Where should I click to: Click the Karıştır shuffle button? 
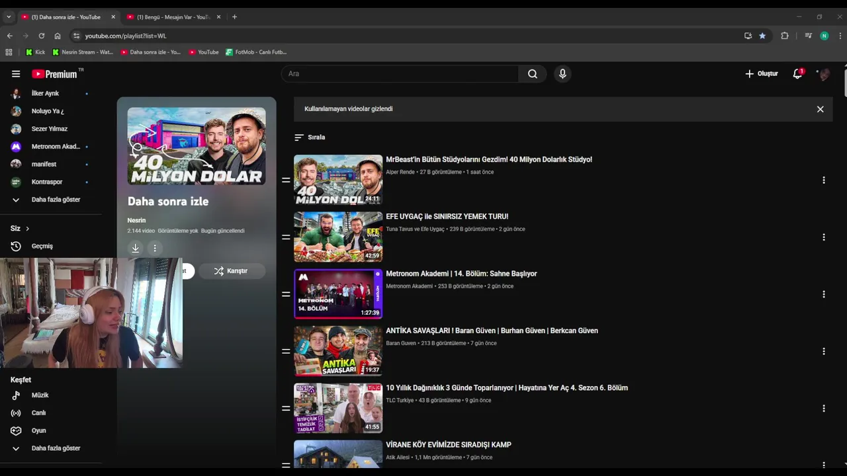pos(232,271)
